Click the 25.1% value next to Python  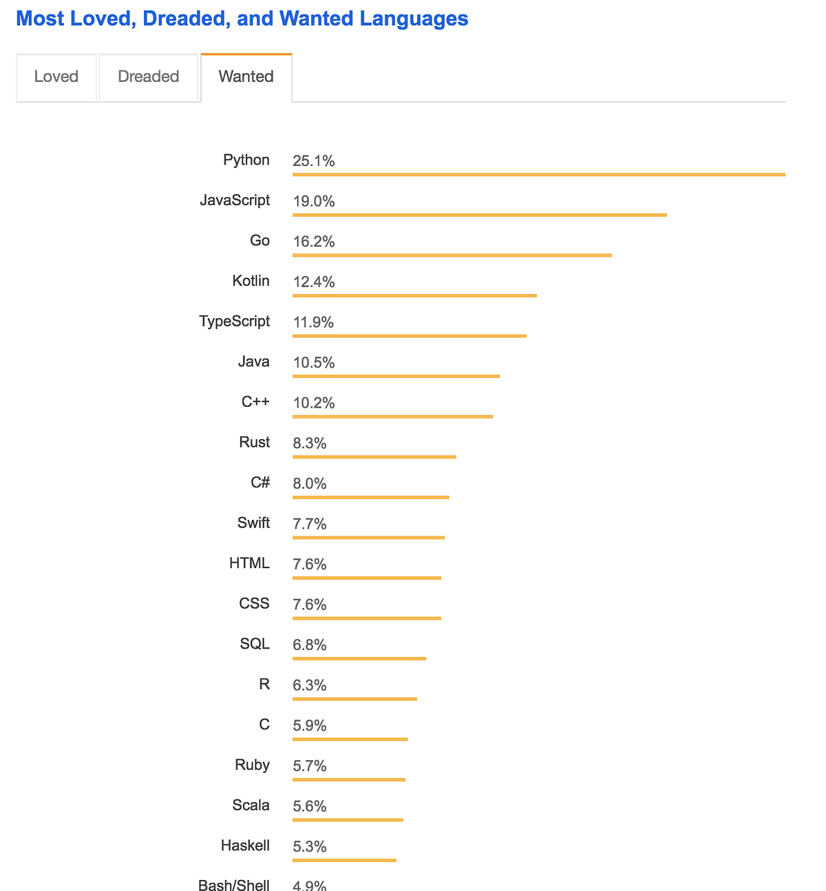(314, 160)
